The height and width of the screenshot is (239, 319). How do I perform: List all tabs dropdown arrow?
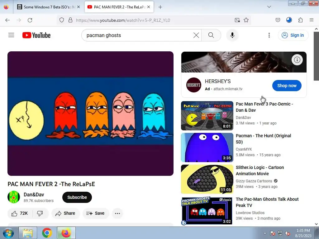(x=269, y=7)
